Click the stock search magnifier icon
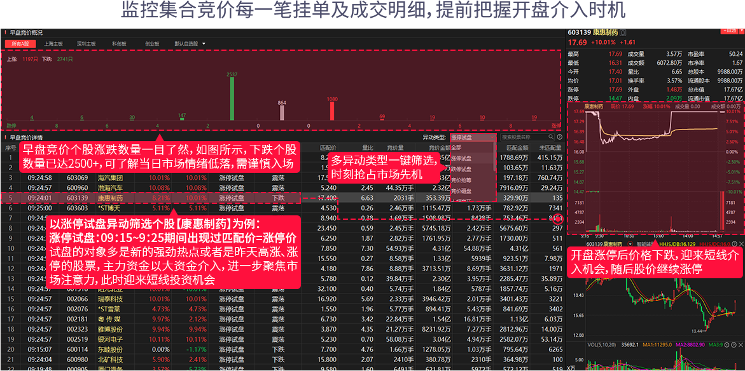This screenshot has width=745, height=371. (x=552, y=137)
